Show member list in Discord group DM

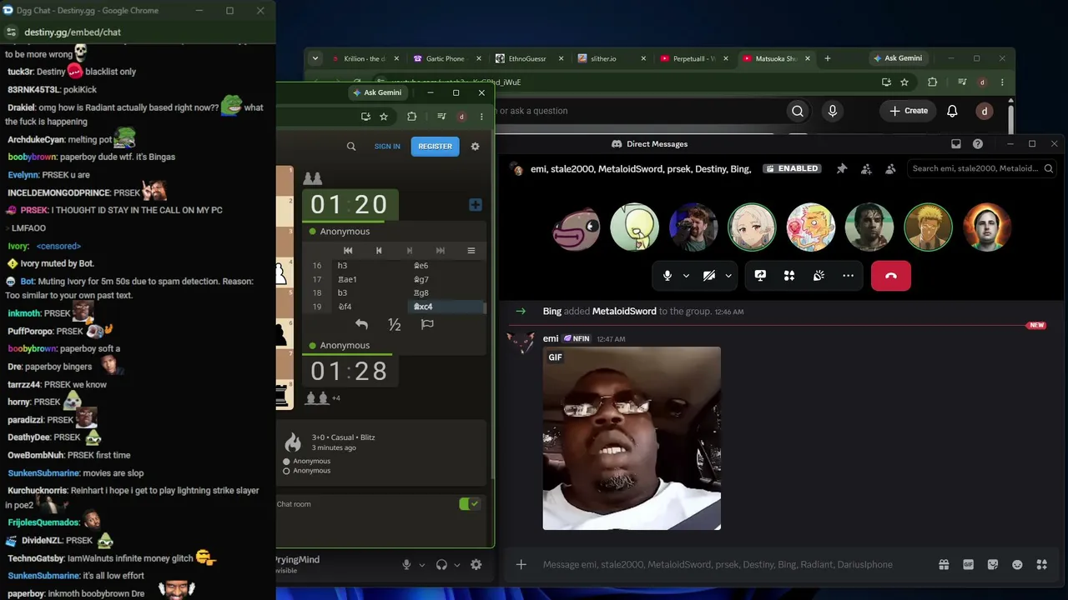click(x=890, y=168)
